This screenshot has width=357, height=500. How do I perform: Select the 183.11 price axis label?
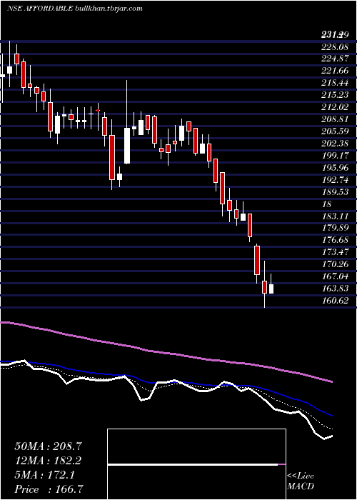click(x=334, y=216)
